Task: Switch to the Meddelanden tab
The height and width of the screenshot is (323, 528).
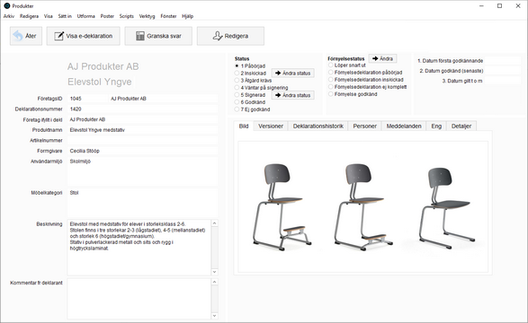Action: [404, 126]
